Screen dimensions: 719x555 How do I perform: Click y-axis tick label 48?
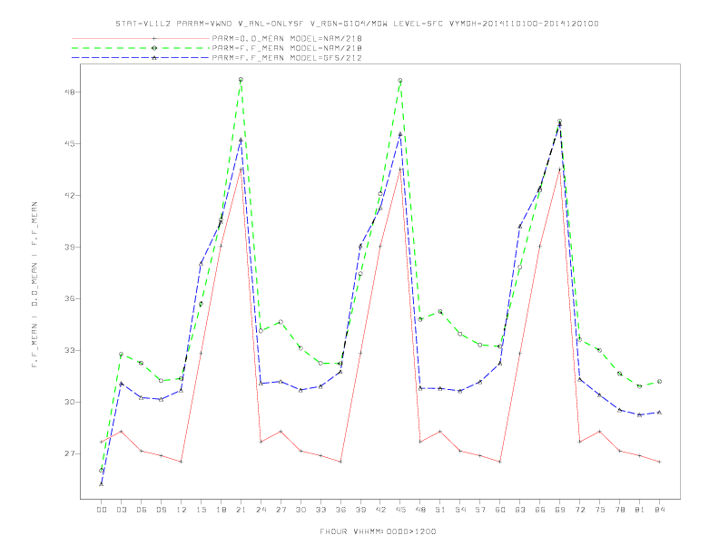pyautogui.click(x=70, y=92)
